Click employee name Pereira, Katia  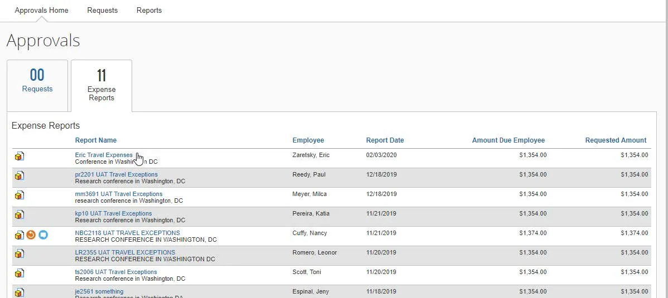click(x=311, y=214)
